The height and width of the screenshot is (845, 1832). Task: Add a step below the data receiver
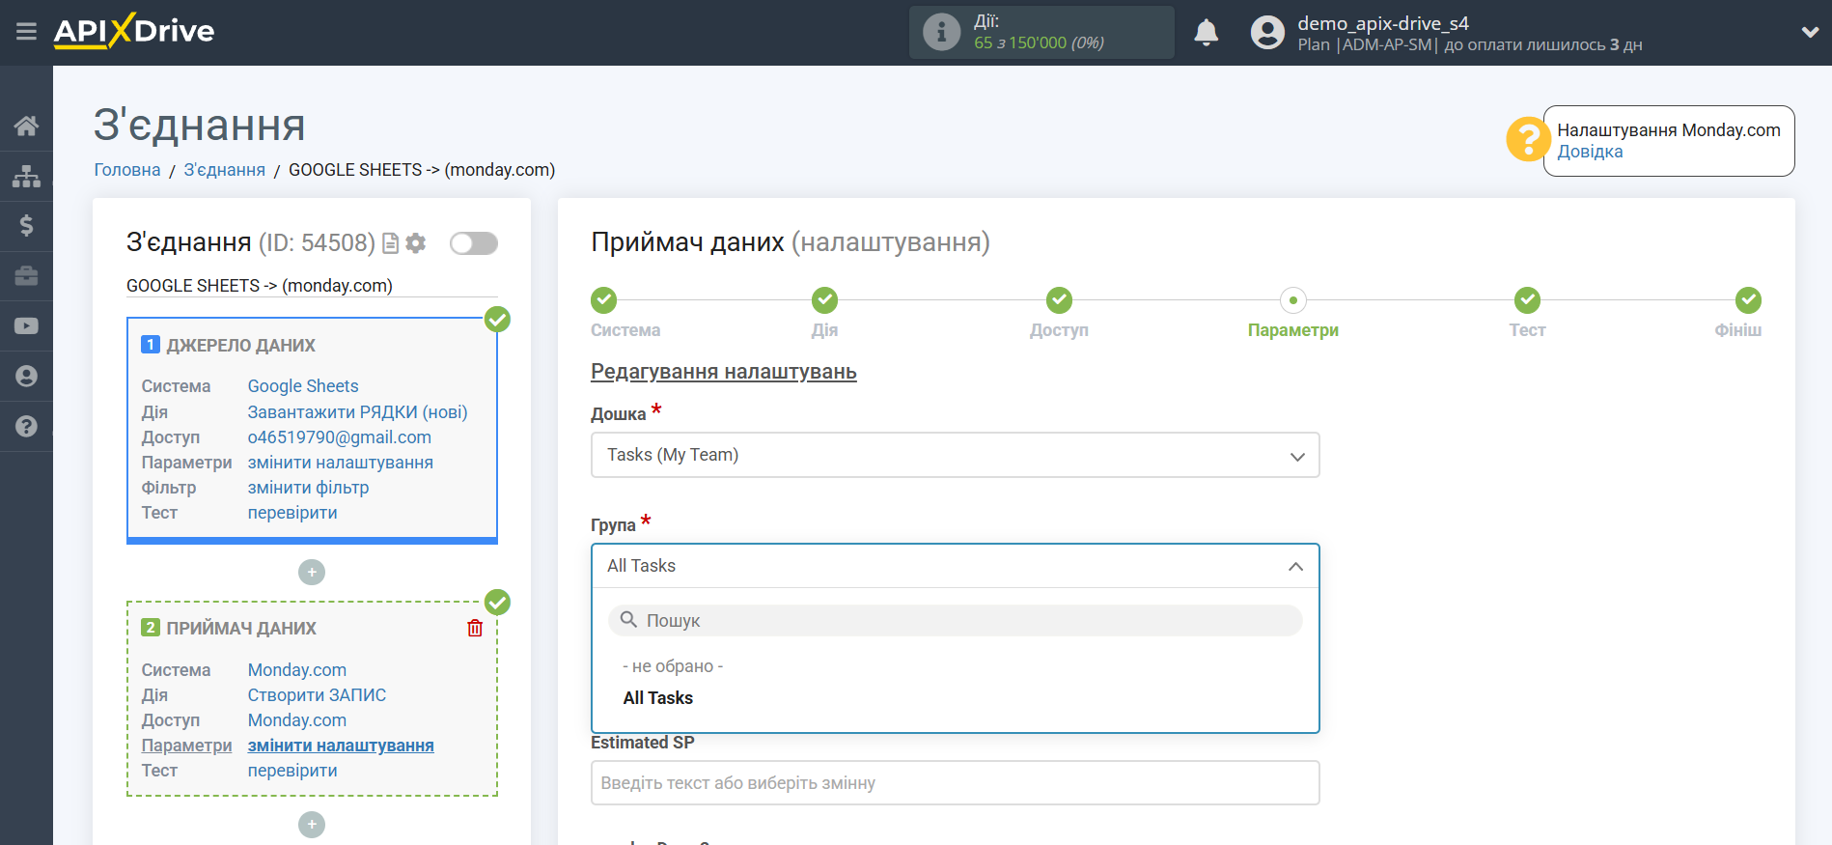click(x=312, y=825)
